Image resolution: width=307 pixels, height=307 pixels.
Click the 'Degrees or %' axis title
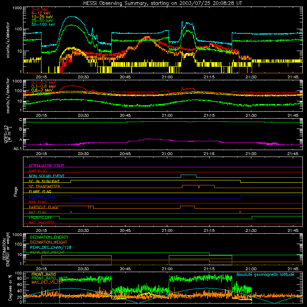click(10, 287)
